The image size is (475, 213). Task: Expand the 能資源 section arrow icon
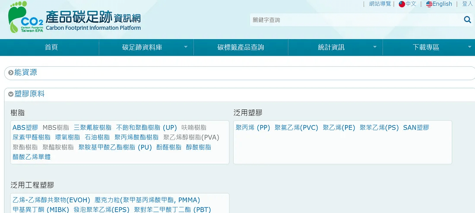[11, 72]
